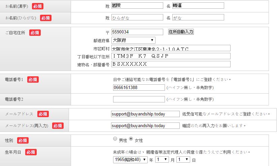This screenshot has height=166, width=277.
Task: Click the 必須 badge beside ご自宅住所
Action: [x=35, y=32]
